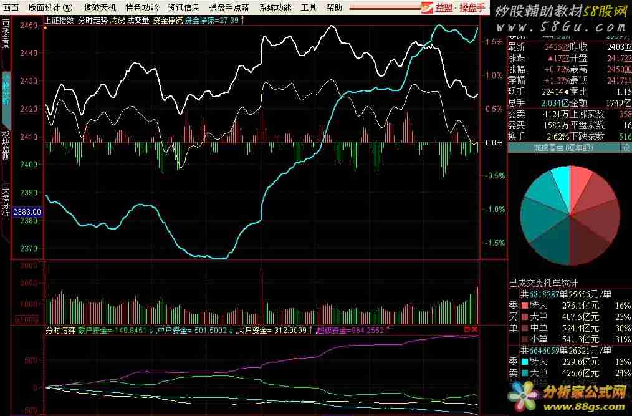Click the 换手 value 2.62%
Viewport: 632px width, 416px height.
(558, 137)
